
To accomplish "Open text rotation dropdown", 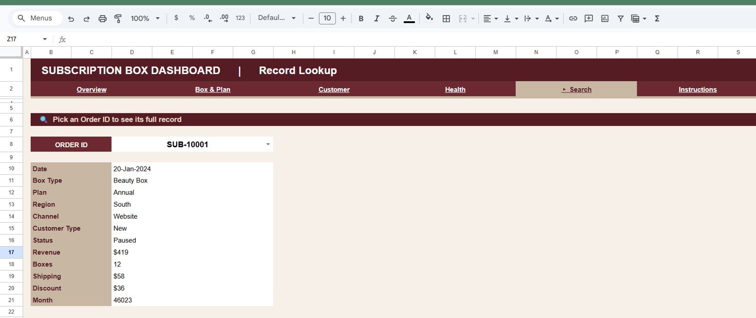I will [x=551, y=18].
